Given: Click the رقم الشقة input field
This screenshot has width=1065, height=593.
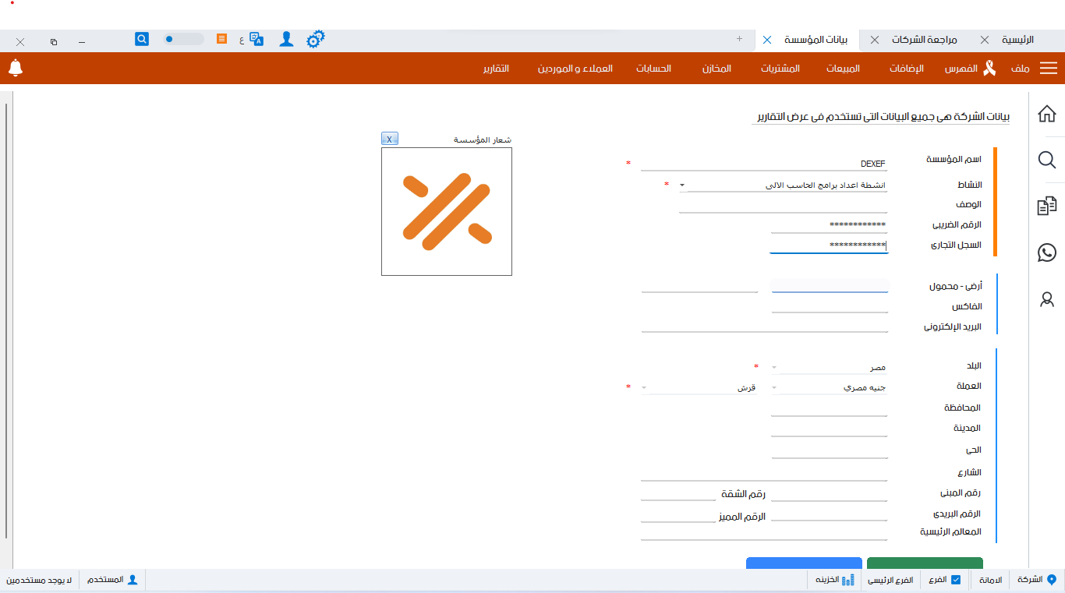Looking at the screenshot, I should tap(678, 494).
